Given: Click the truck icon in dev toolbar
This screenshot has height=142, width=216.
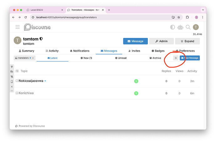Looking at the screenshot, I should click(12, 71).
